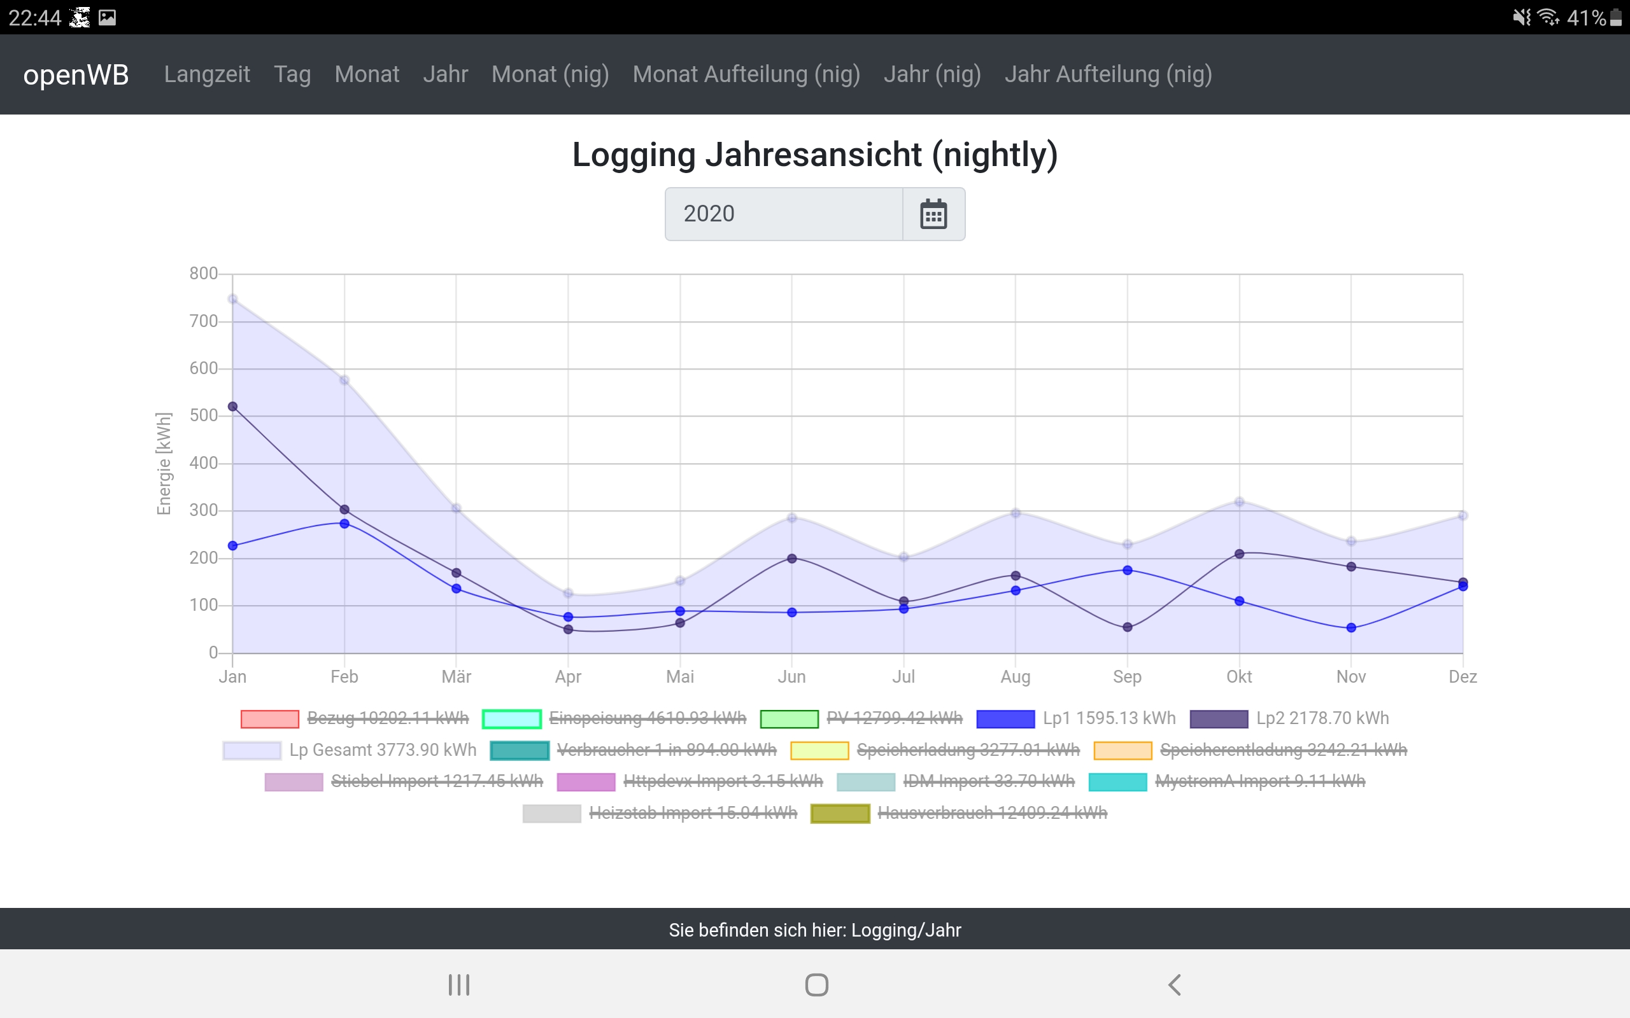The image size is (1630, 1018).
Task: Go to Jahr Aufteilung (nig) page
Action: [1108, 74]
